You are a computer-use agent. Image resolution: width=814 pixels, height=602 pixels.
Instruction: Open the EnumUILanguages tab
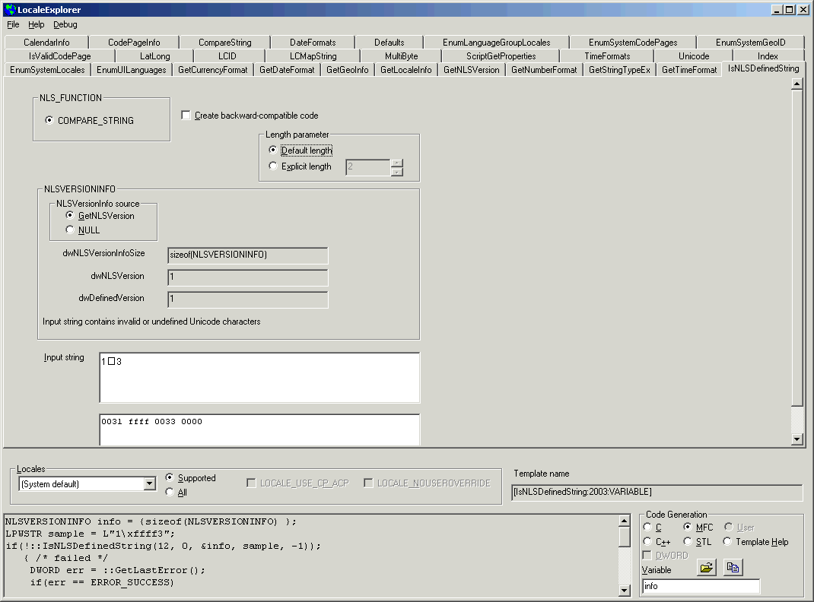(132, 69)
